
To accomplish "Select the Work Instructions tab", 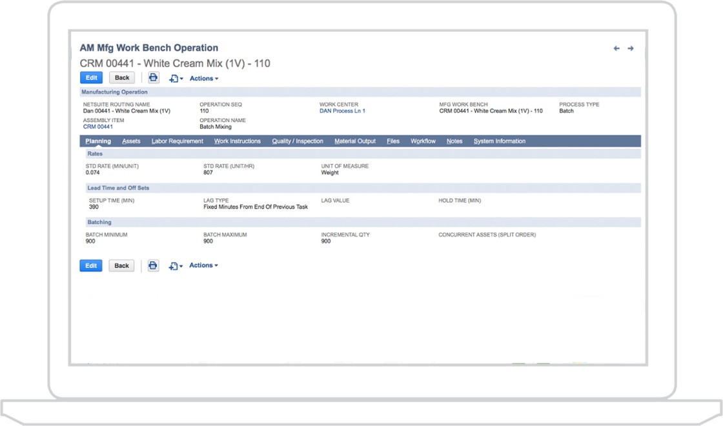I will (x=238, y=141).
